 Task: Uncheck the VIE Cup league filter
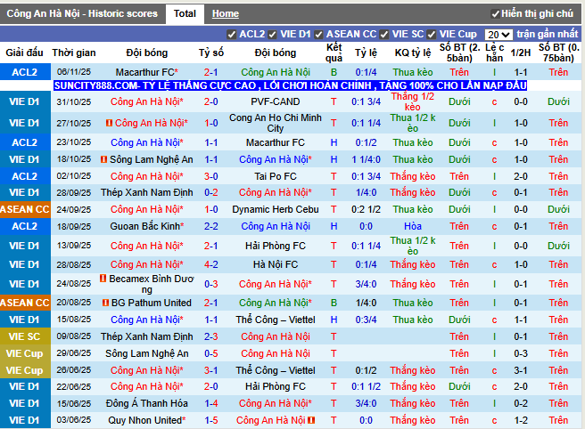[x=432, y=35]
